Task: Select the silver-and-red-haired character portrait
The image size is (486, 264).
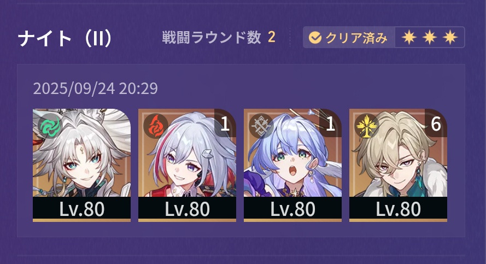Action: coord(187,165)
